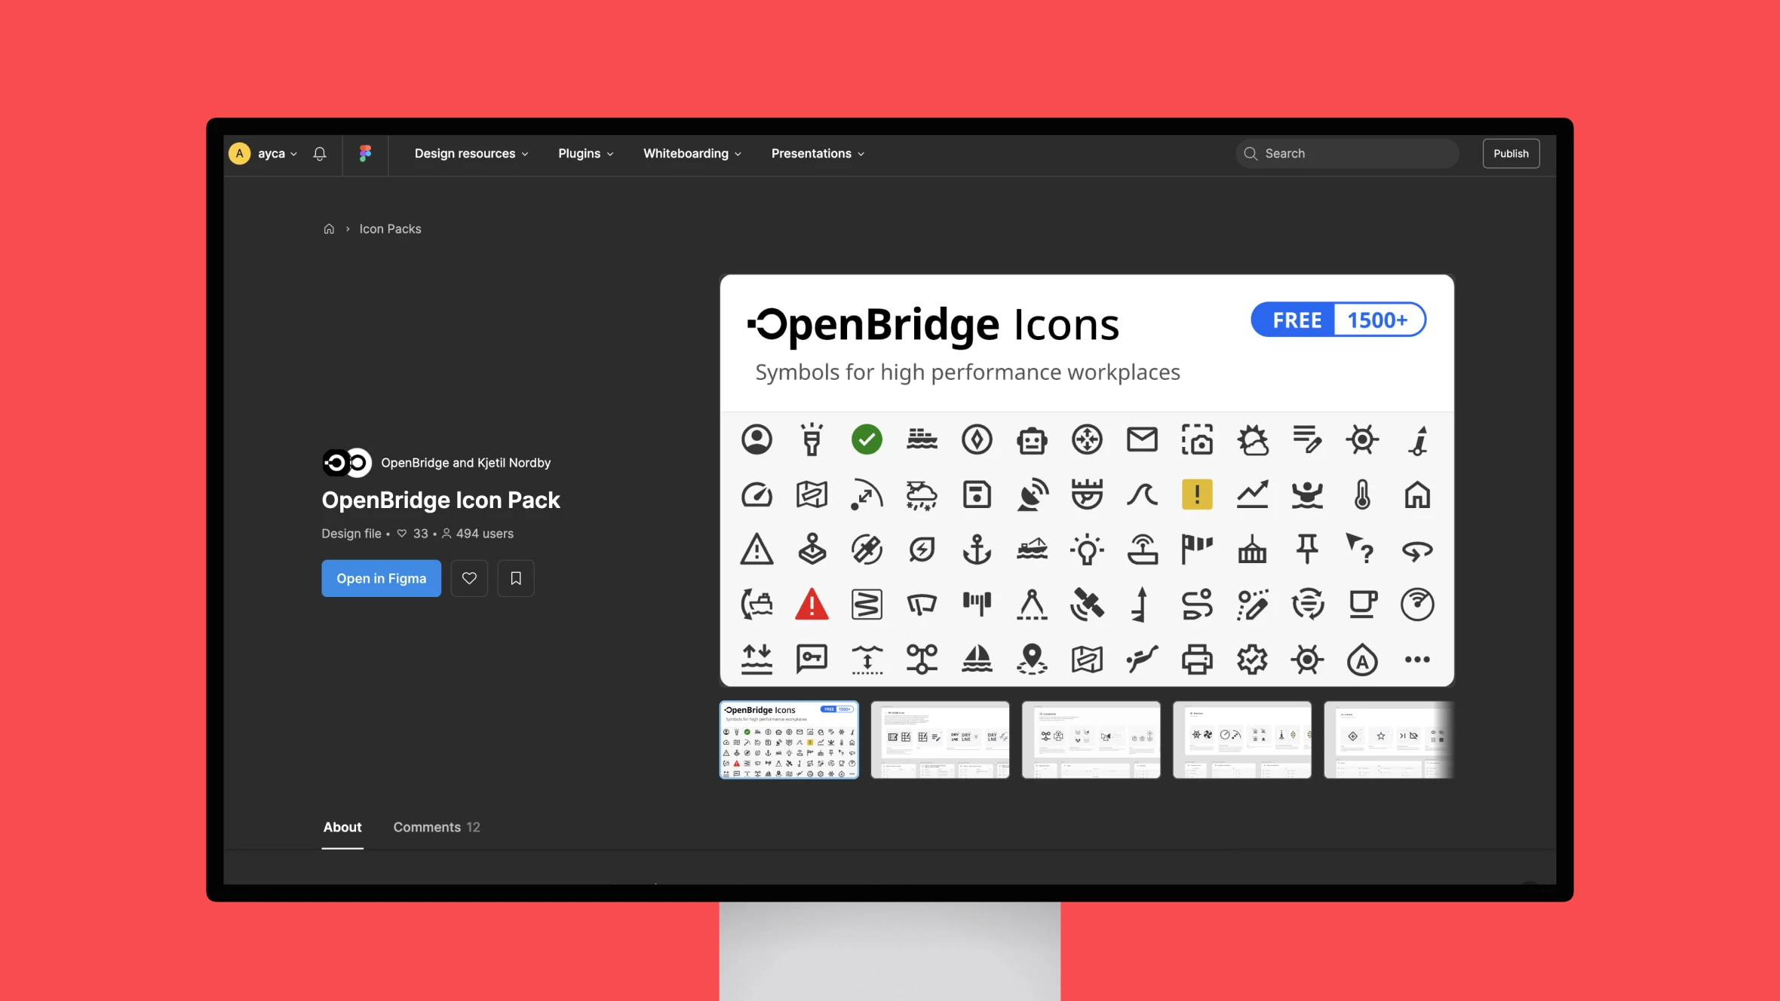
Task: Select the anchor/navigation icon
Action: (x=977, y=549)
